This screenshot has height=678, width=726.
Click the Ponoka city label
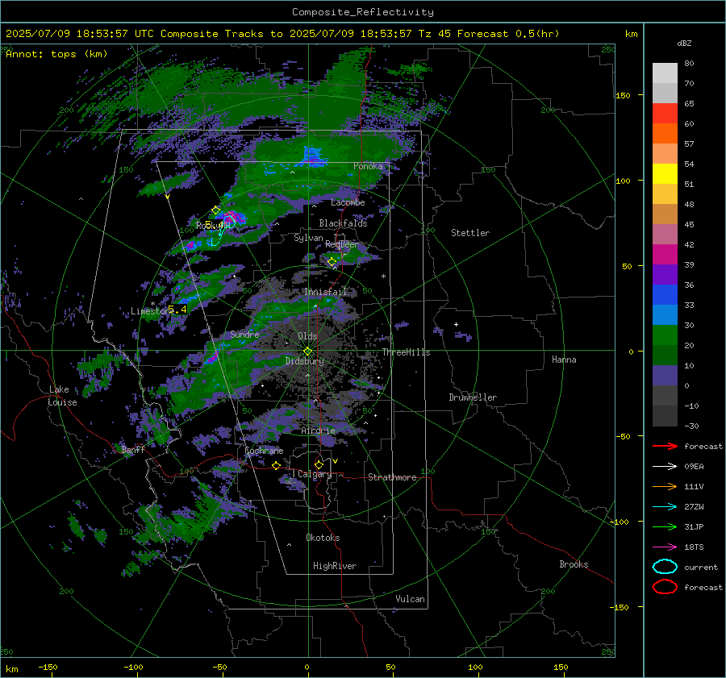click(368, 166)
